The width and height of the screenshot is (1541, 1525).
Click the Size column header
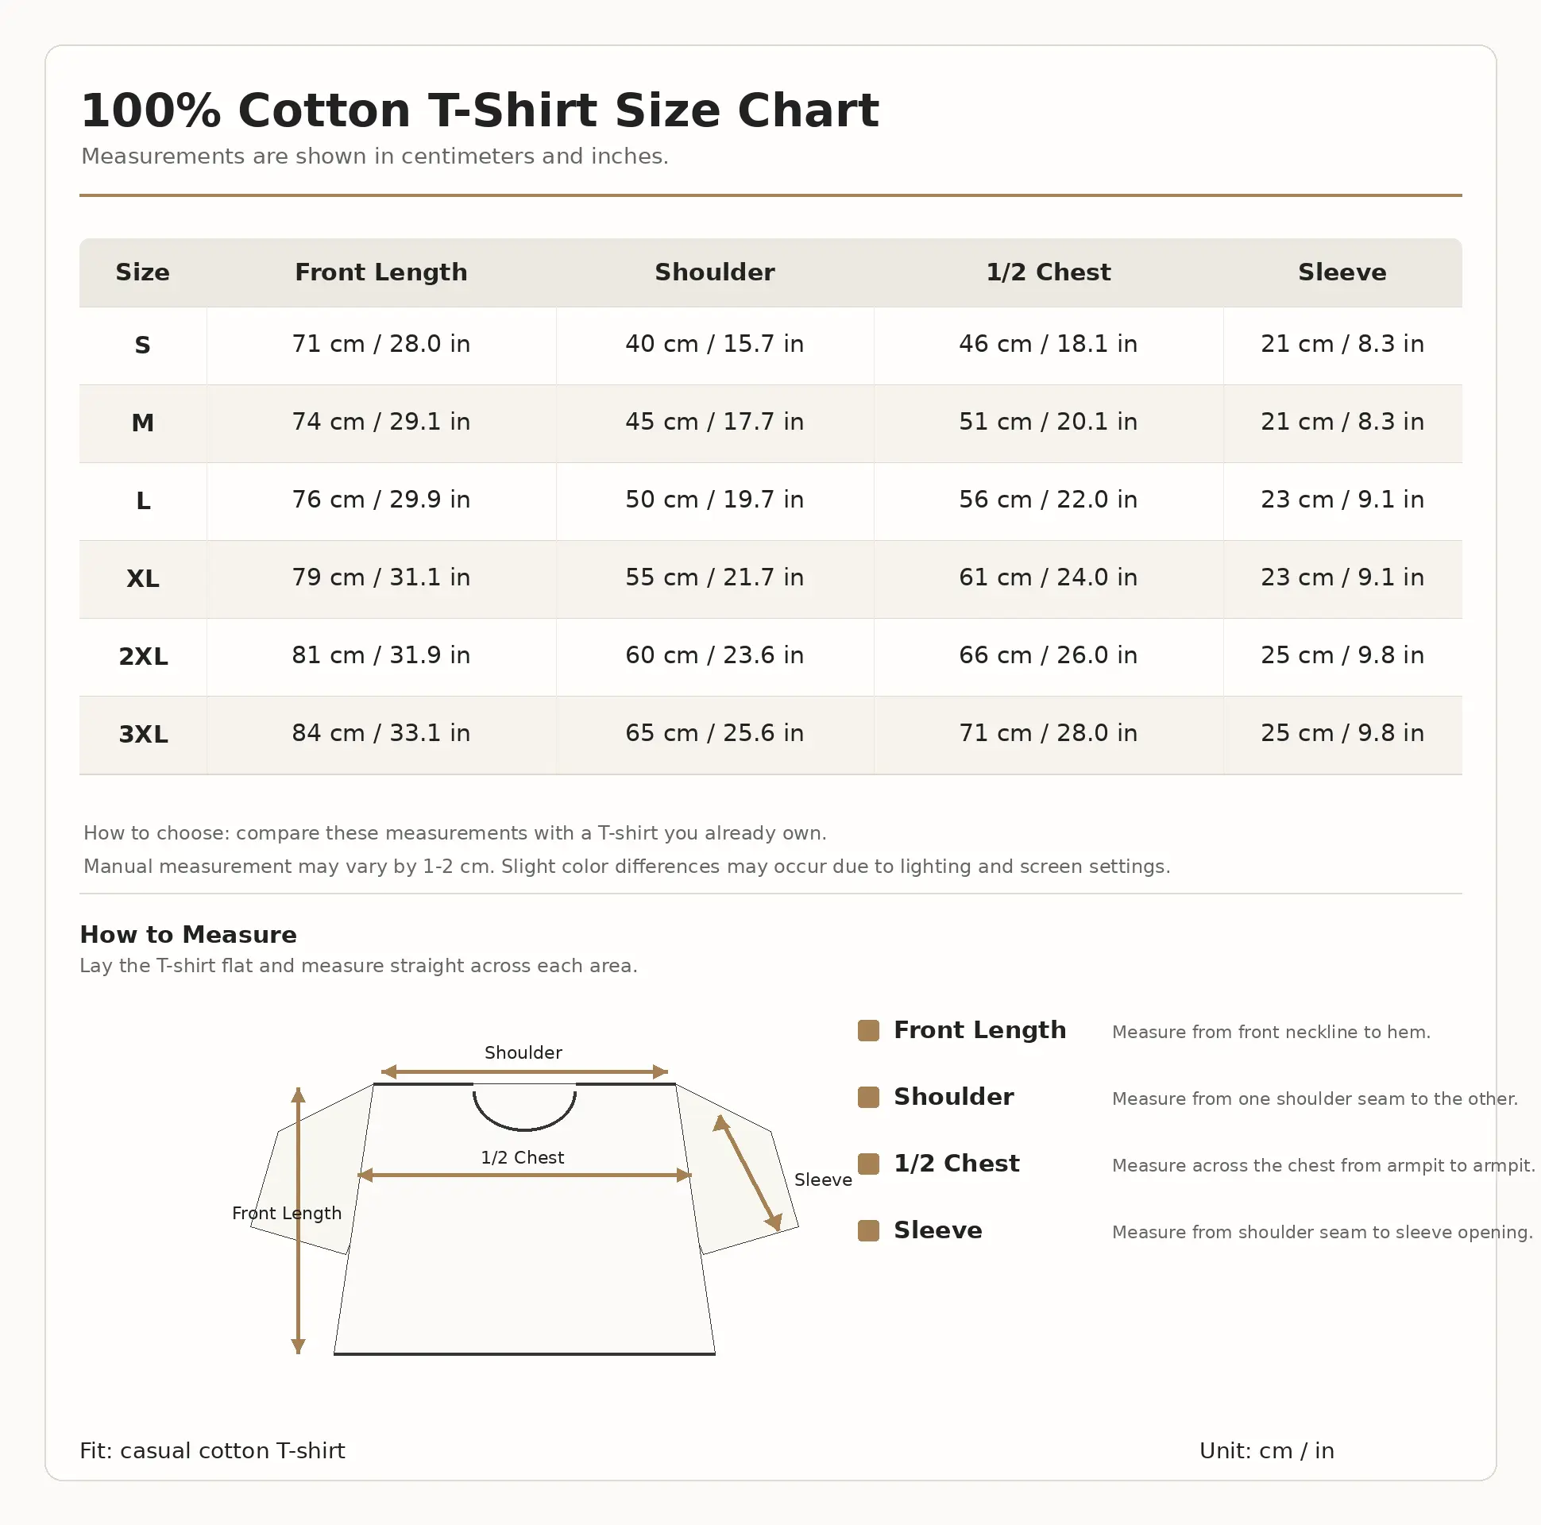[143, 272]
